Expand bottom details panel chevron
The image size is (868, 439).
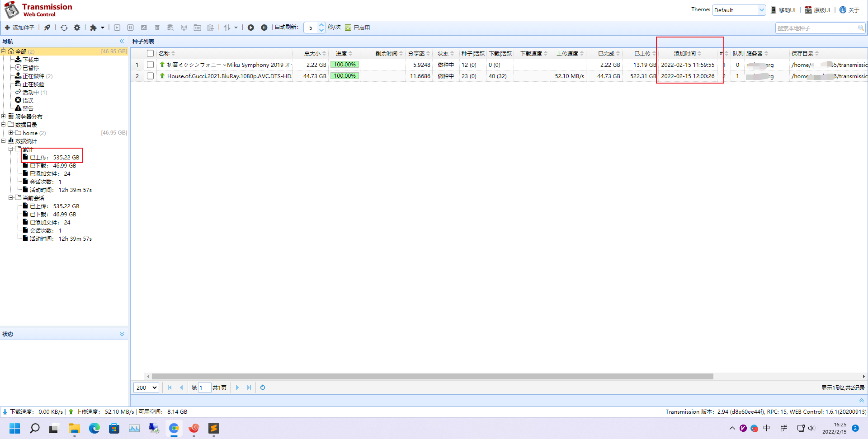861,401
